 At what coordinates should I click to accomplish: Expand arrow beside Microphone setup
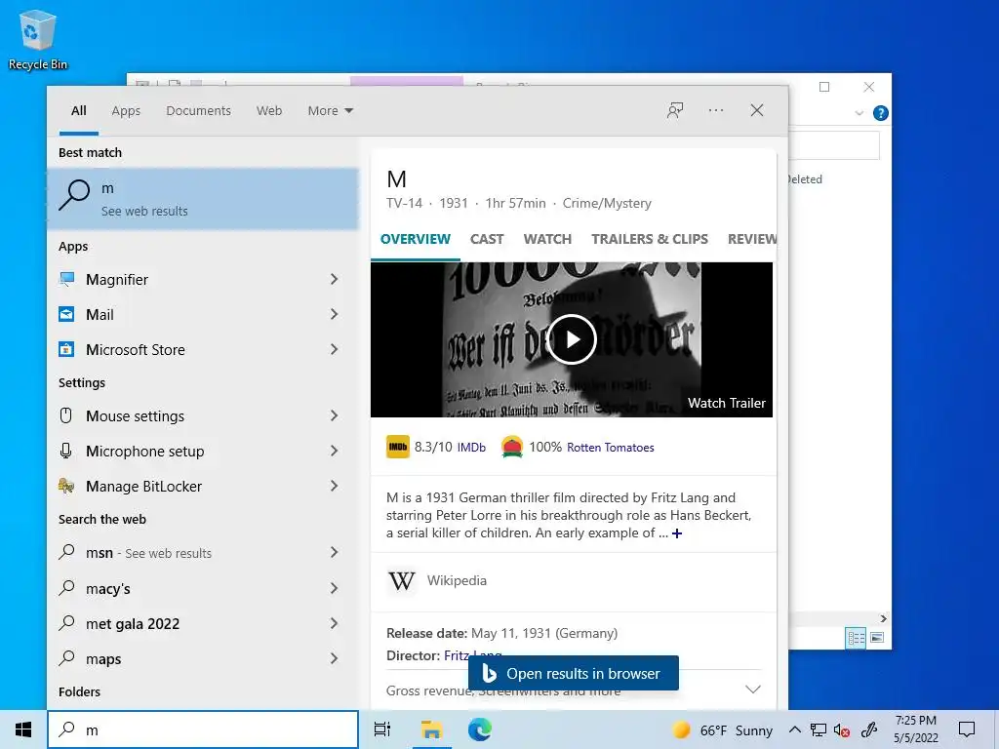pyautogui.click(x=334, y=451)
